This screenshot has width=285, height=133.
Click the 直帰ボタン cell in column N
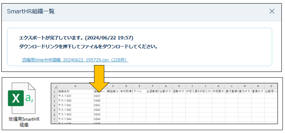pos(258,92)
